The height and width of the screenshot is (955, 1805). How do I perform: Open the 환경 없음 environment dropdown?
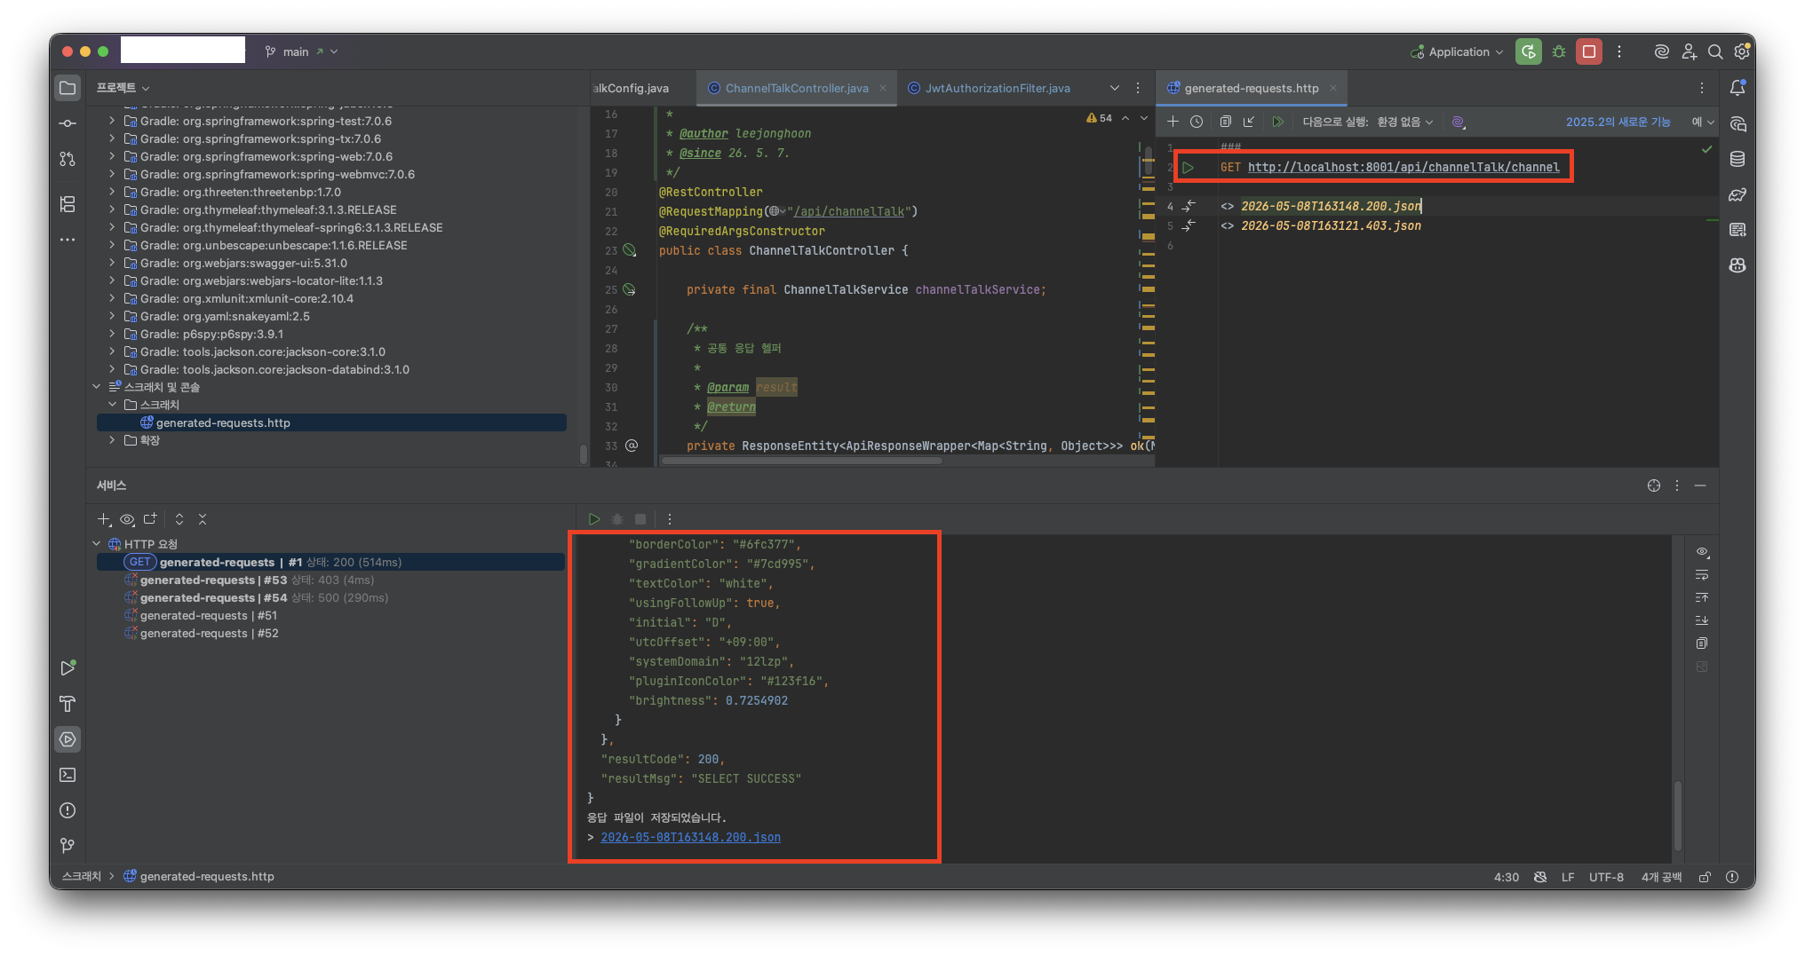[x=1404, y=122]
